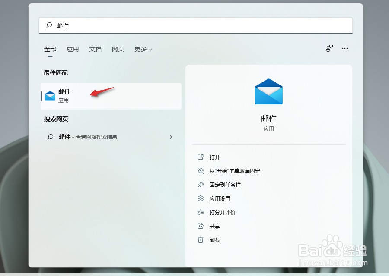Viewport: 389px width, 276px height.
Task: Click the small Mail envelope icon in the results
Action: [x=50, y=96]
